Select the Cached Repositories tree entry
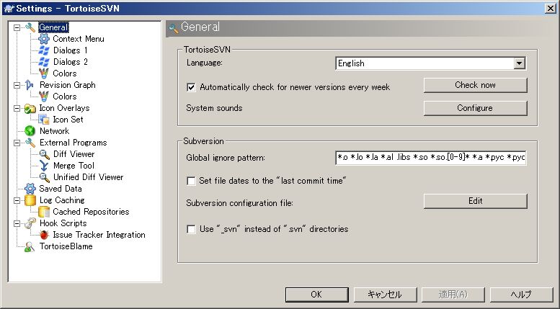Image resolution: width=560 pixels, height=309 pixels. pyautogui.click(x=91, y=212)
